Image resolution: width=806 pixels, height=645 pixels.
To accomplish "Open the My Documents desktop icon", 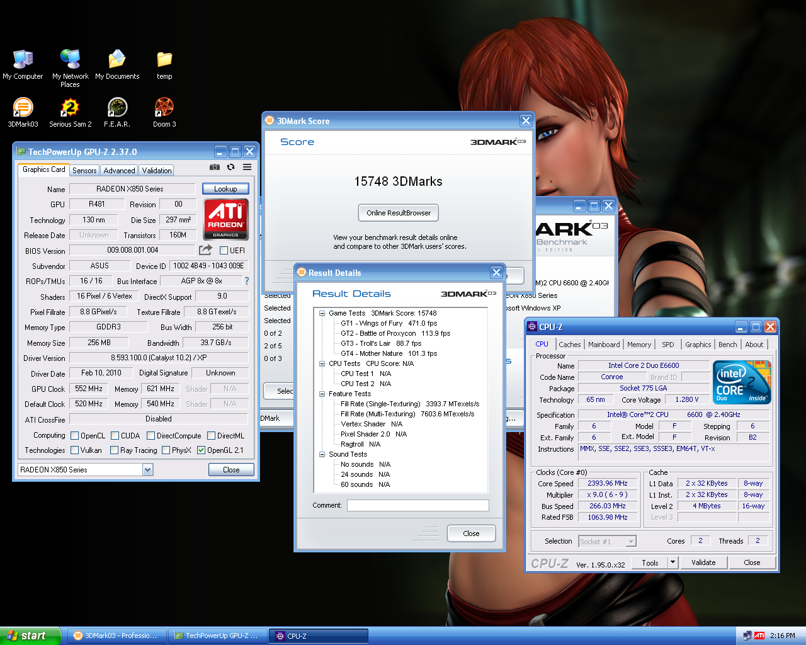I will 117,65.
